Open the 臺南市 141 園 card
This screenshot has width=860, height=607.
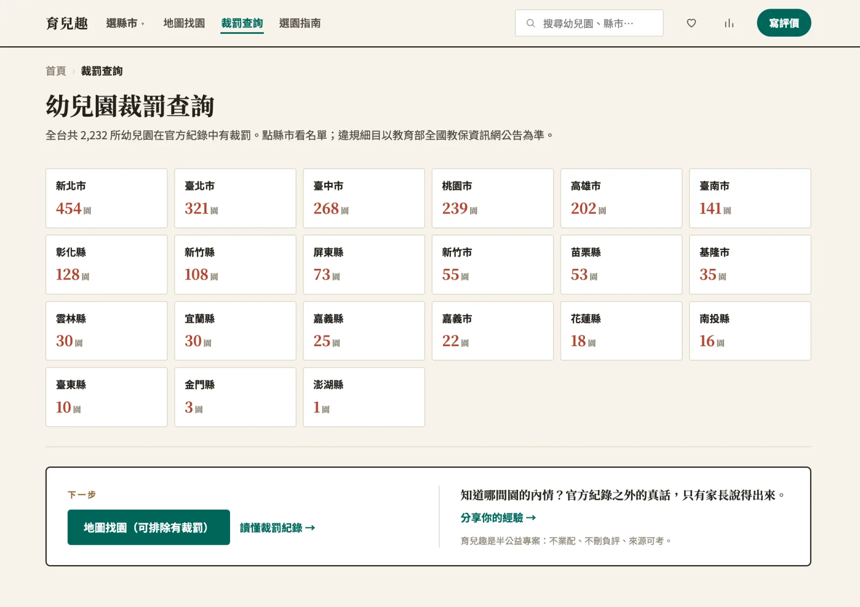(x=750, y=198)
